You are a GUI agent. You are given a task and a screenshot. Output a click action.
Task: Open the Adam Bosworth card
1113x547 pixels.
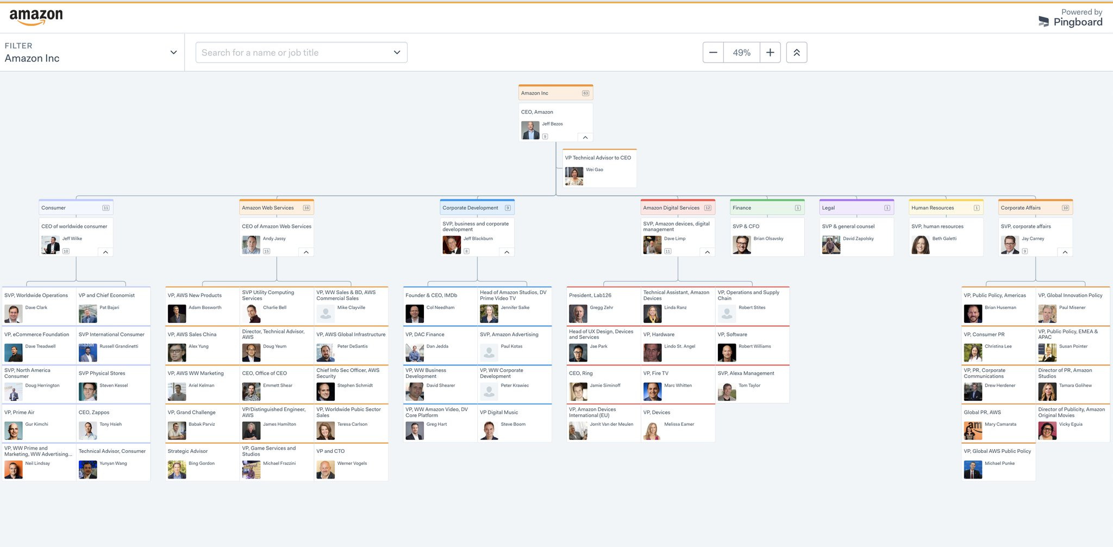pyautogui.click(x=202, y=306)
